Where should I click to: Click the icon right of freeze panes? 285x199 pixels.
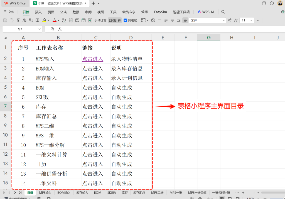click(x=153, y=20)
